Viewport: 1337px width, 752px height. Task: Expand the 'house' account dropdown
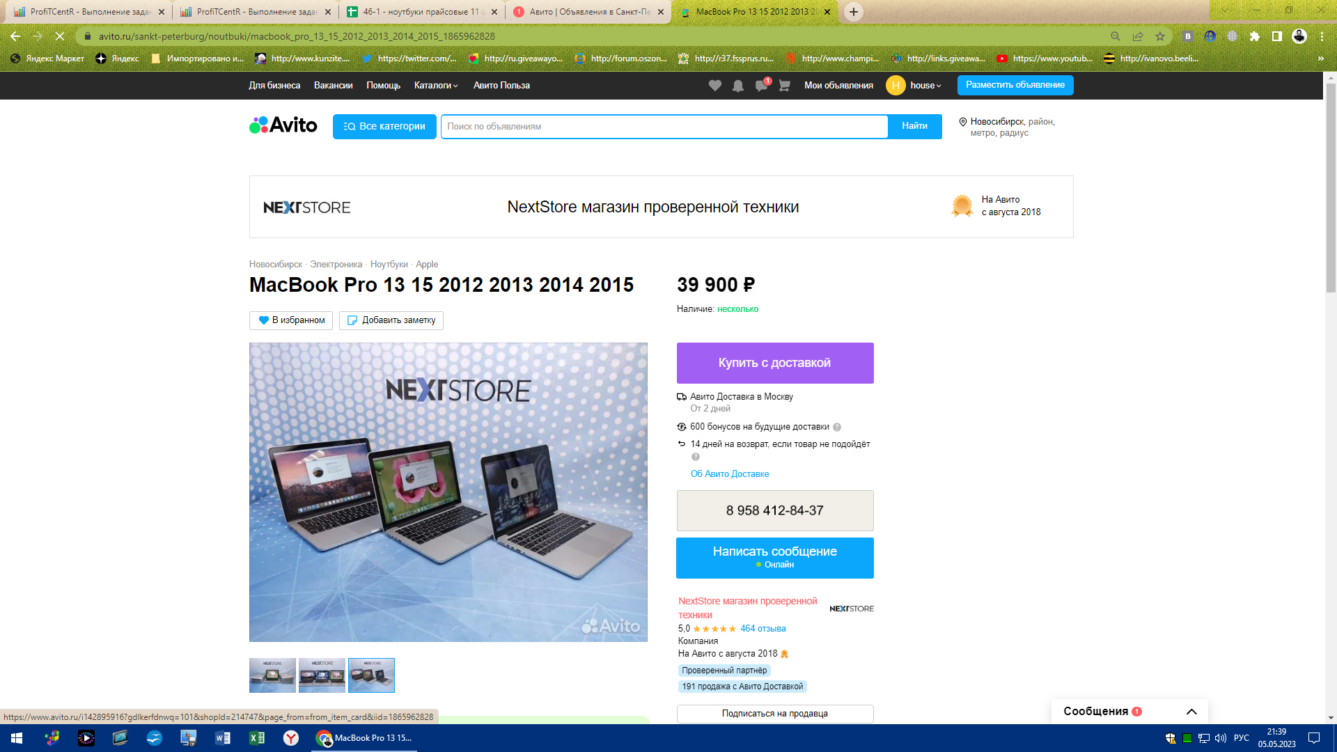(925, 86)
